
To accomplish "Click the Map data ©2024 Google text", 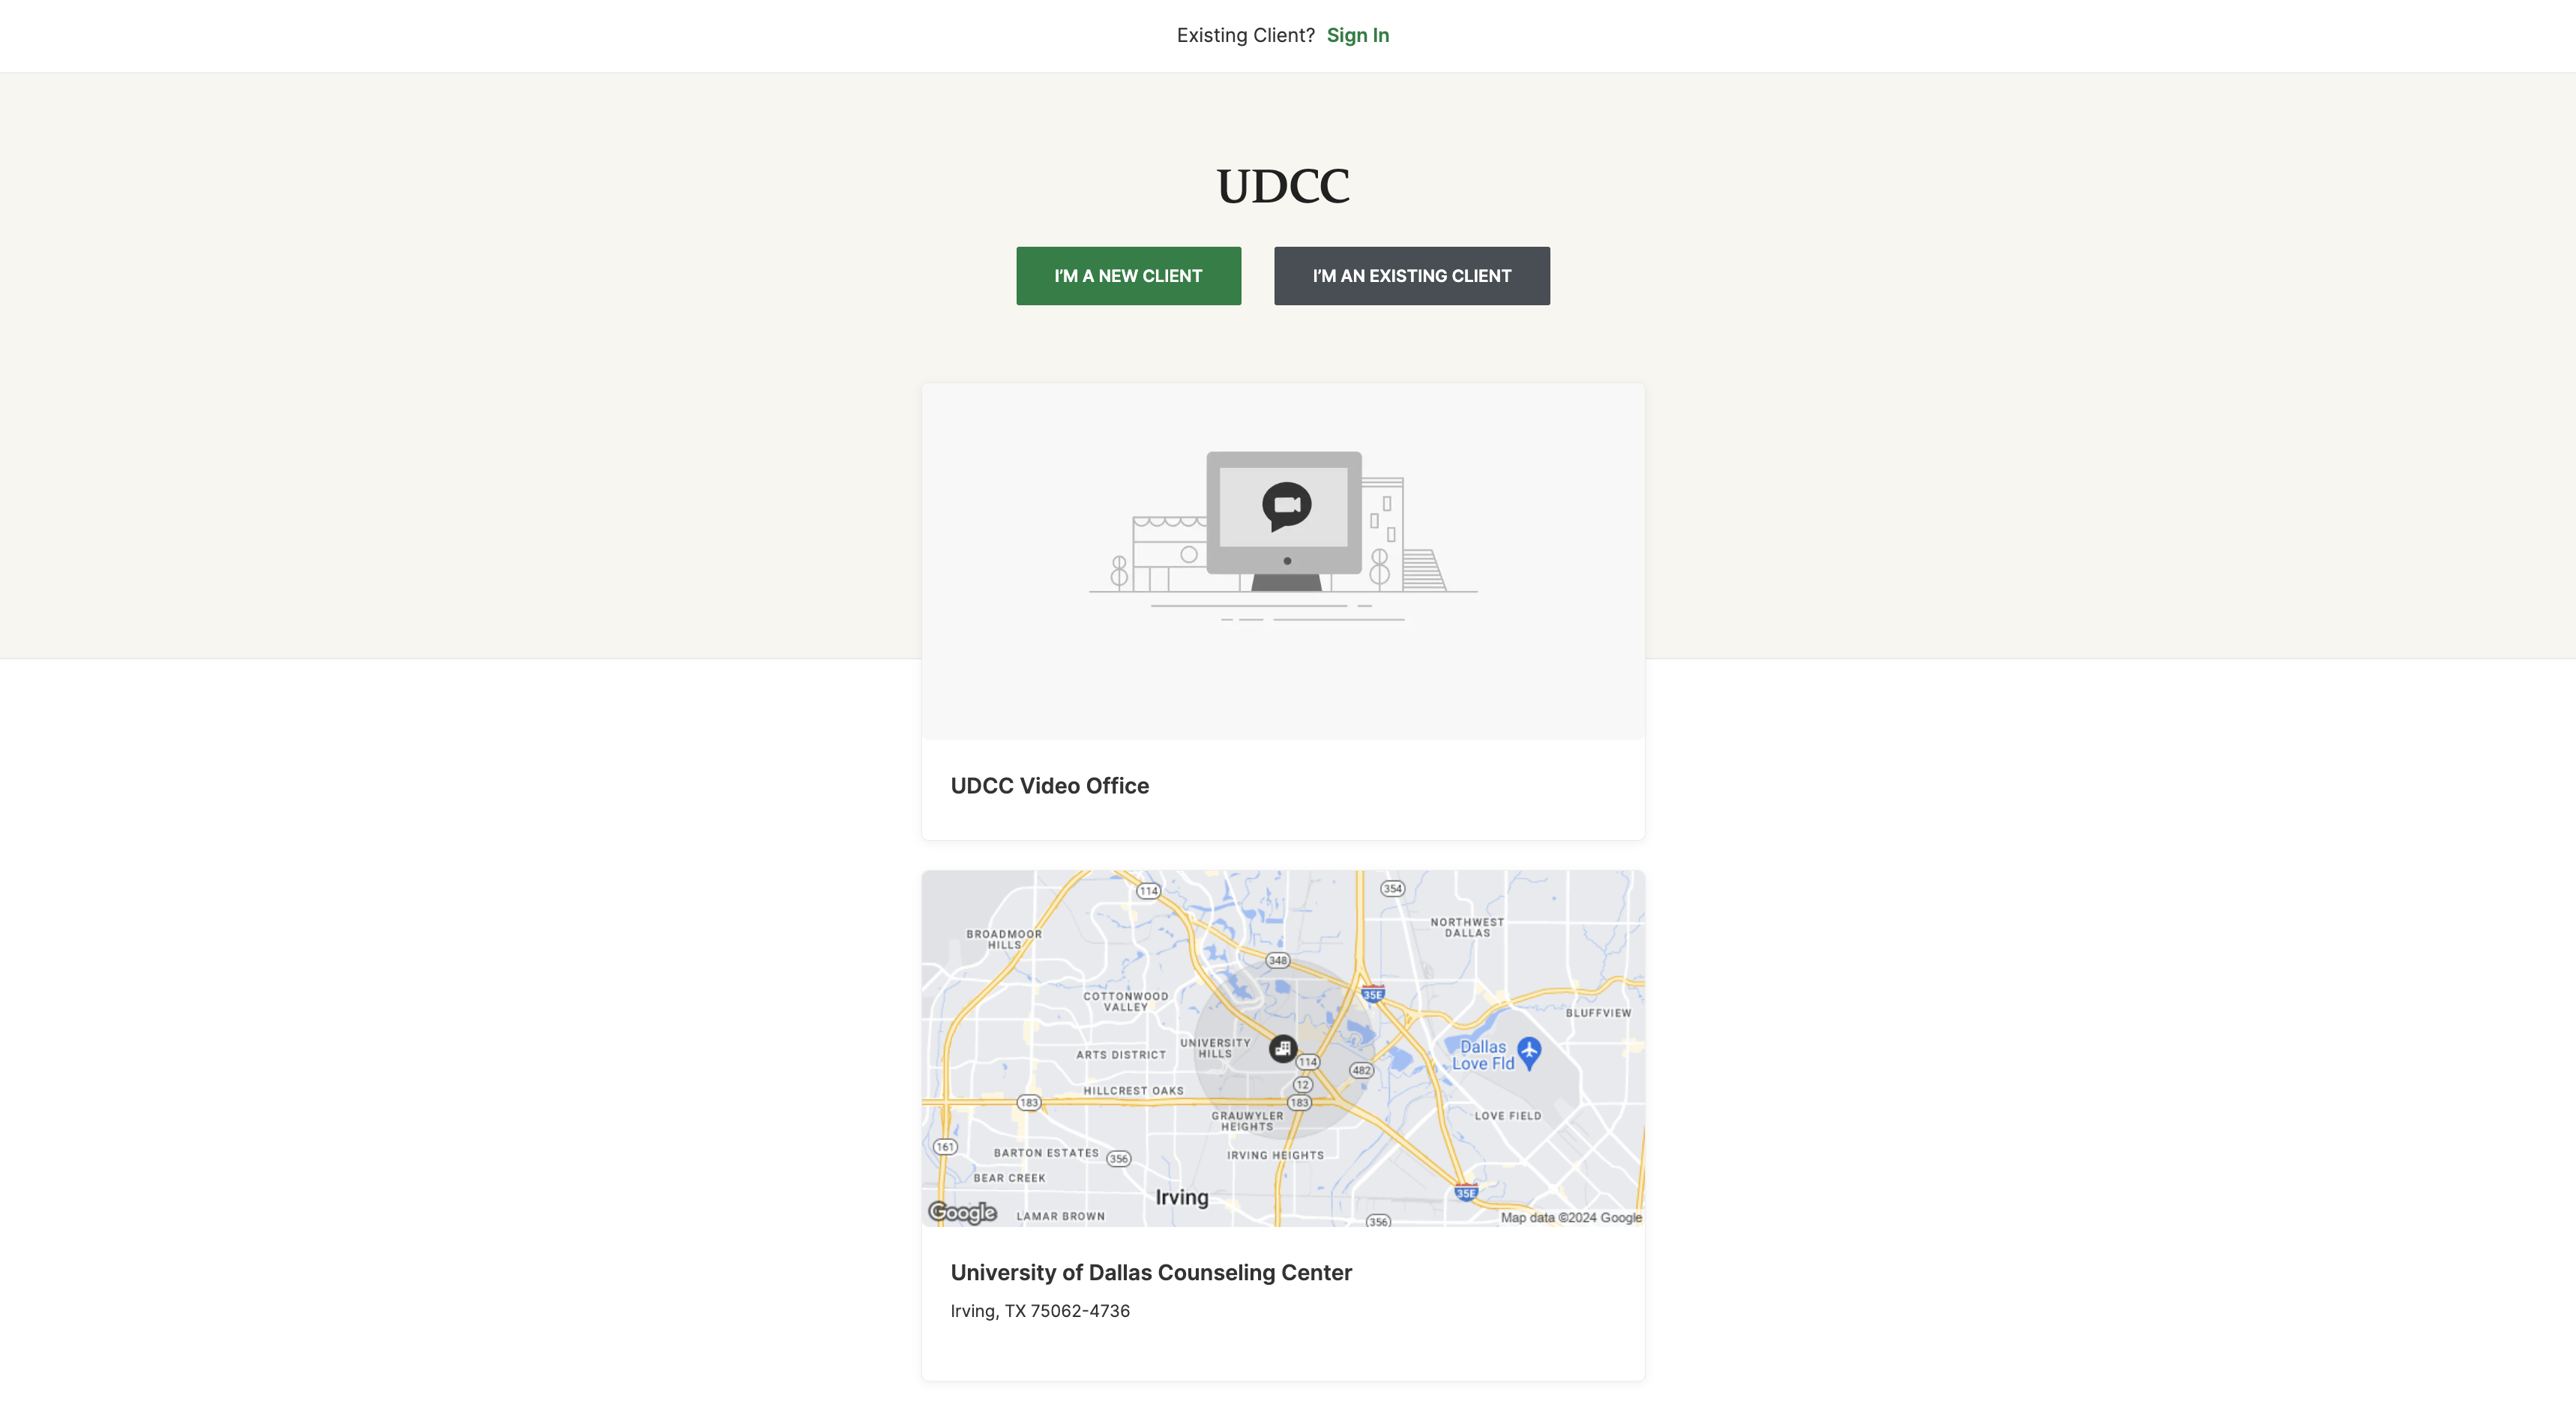I will [1570, 1216].
